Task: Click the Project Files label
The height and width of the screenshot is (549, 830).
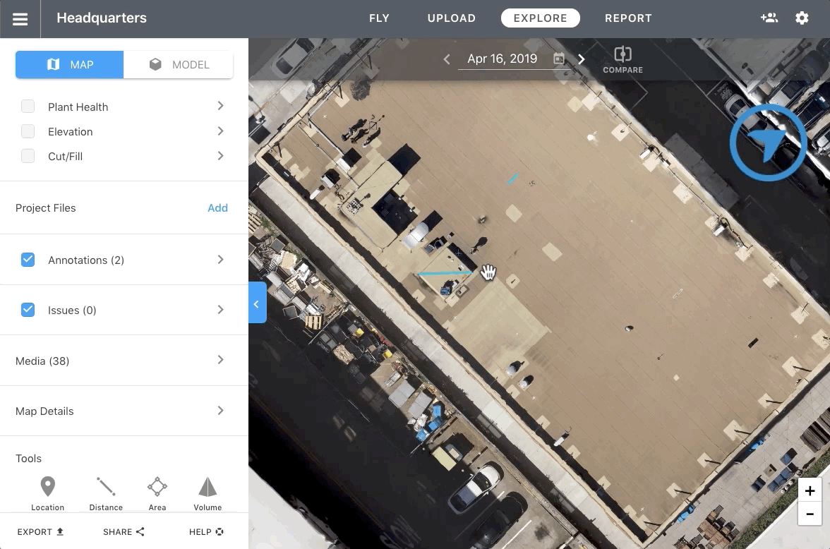Action: coord(45,208)
